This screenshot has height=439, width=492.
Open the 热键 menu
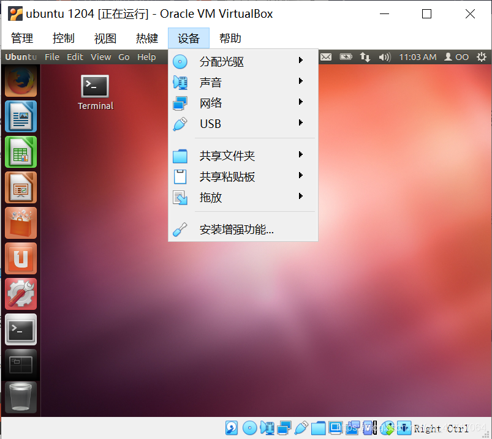[147, 38]
